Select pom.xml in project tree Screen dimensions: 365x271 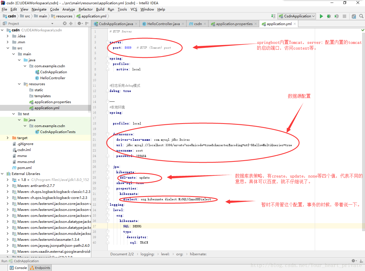(22, 168)
